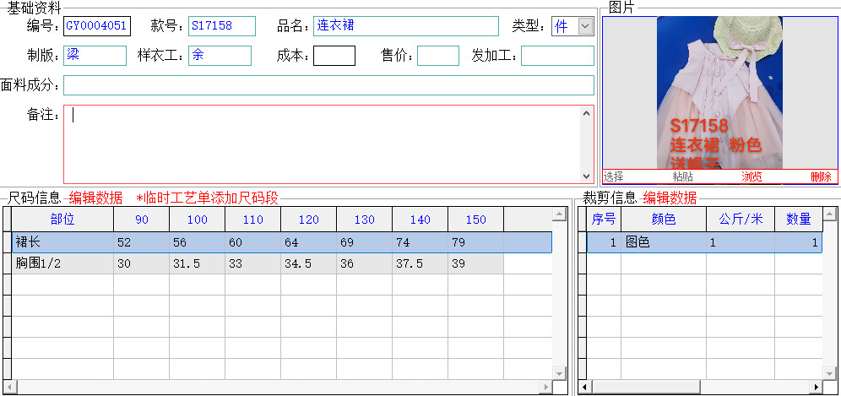Image resolution: width=841 pixels, height=396 pixels.
Task: Click the 颜色 column header
Action: [664, 220]
